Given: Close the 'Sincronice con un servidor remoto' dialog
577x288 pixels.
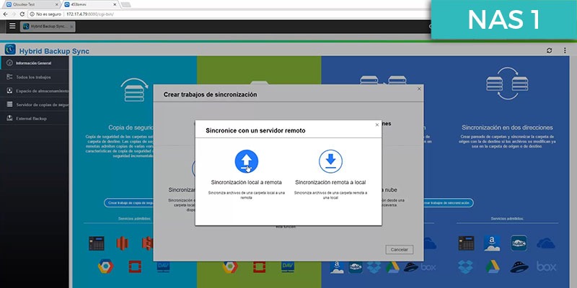Looking at the screenshot, I should point(376,125).
